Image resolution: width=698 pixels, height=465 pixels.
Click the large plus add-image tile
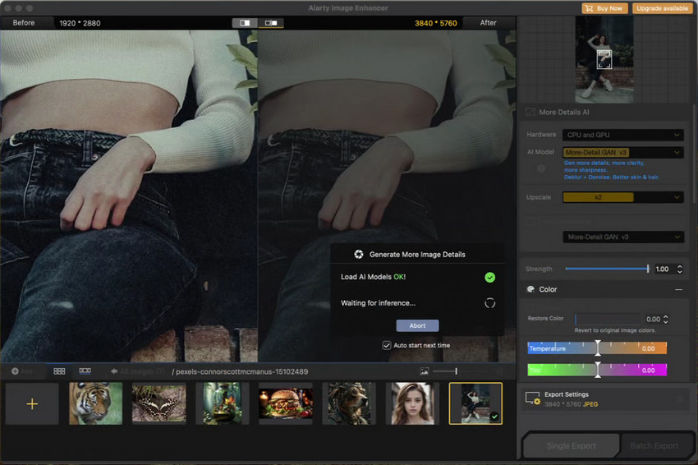[32, 404]
